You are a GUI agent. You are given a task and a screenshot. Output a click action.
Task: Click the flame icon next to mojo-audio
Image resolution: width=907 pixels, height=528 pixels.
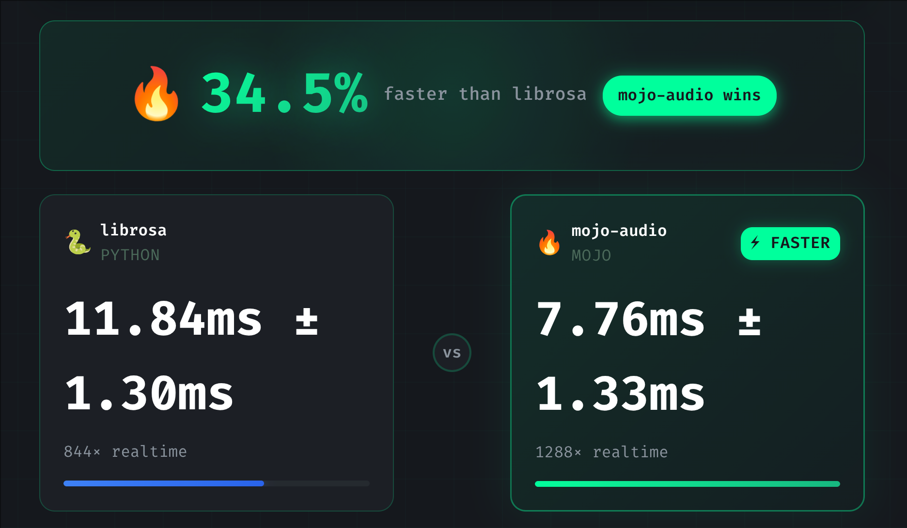549,242
